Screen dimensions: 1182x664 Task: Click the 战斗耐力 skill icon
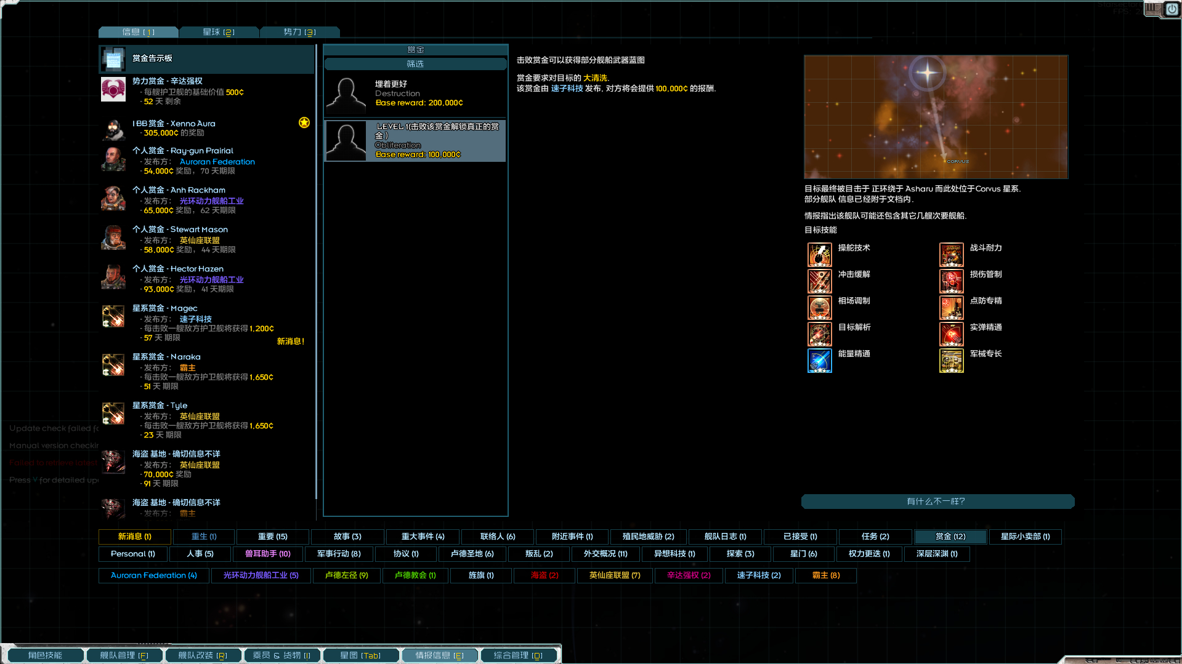951,255
